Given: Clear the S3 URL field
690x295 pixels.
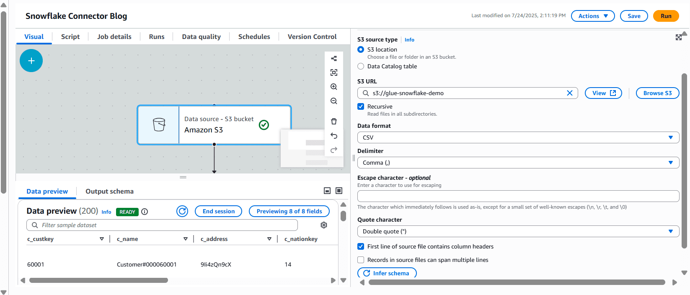Looking at the screenshot, I should tap(569, 93).
